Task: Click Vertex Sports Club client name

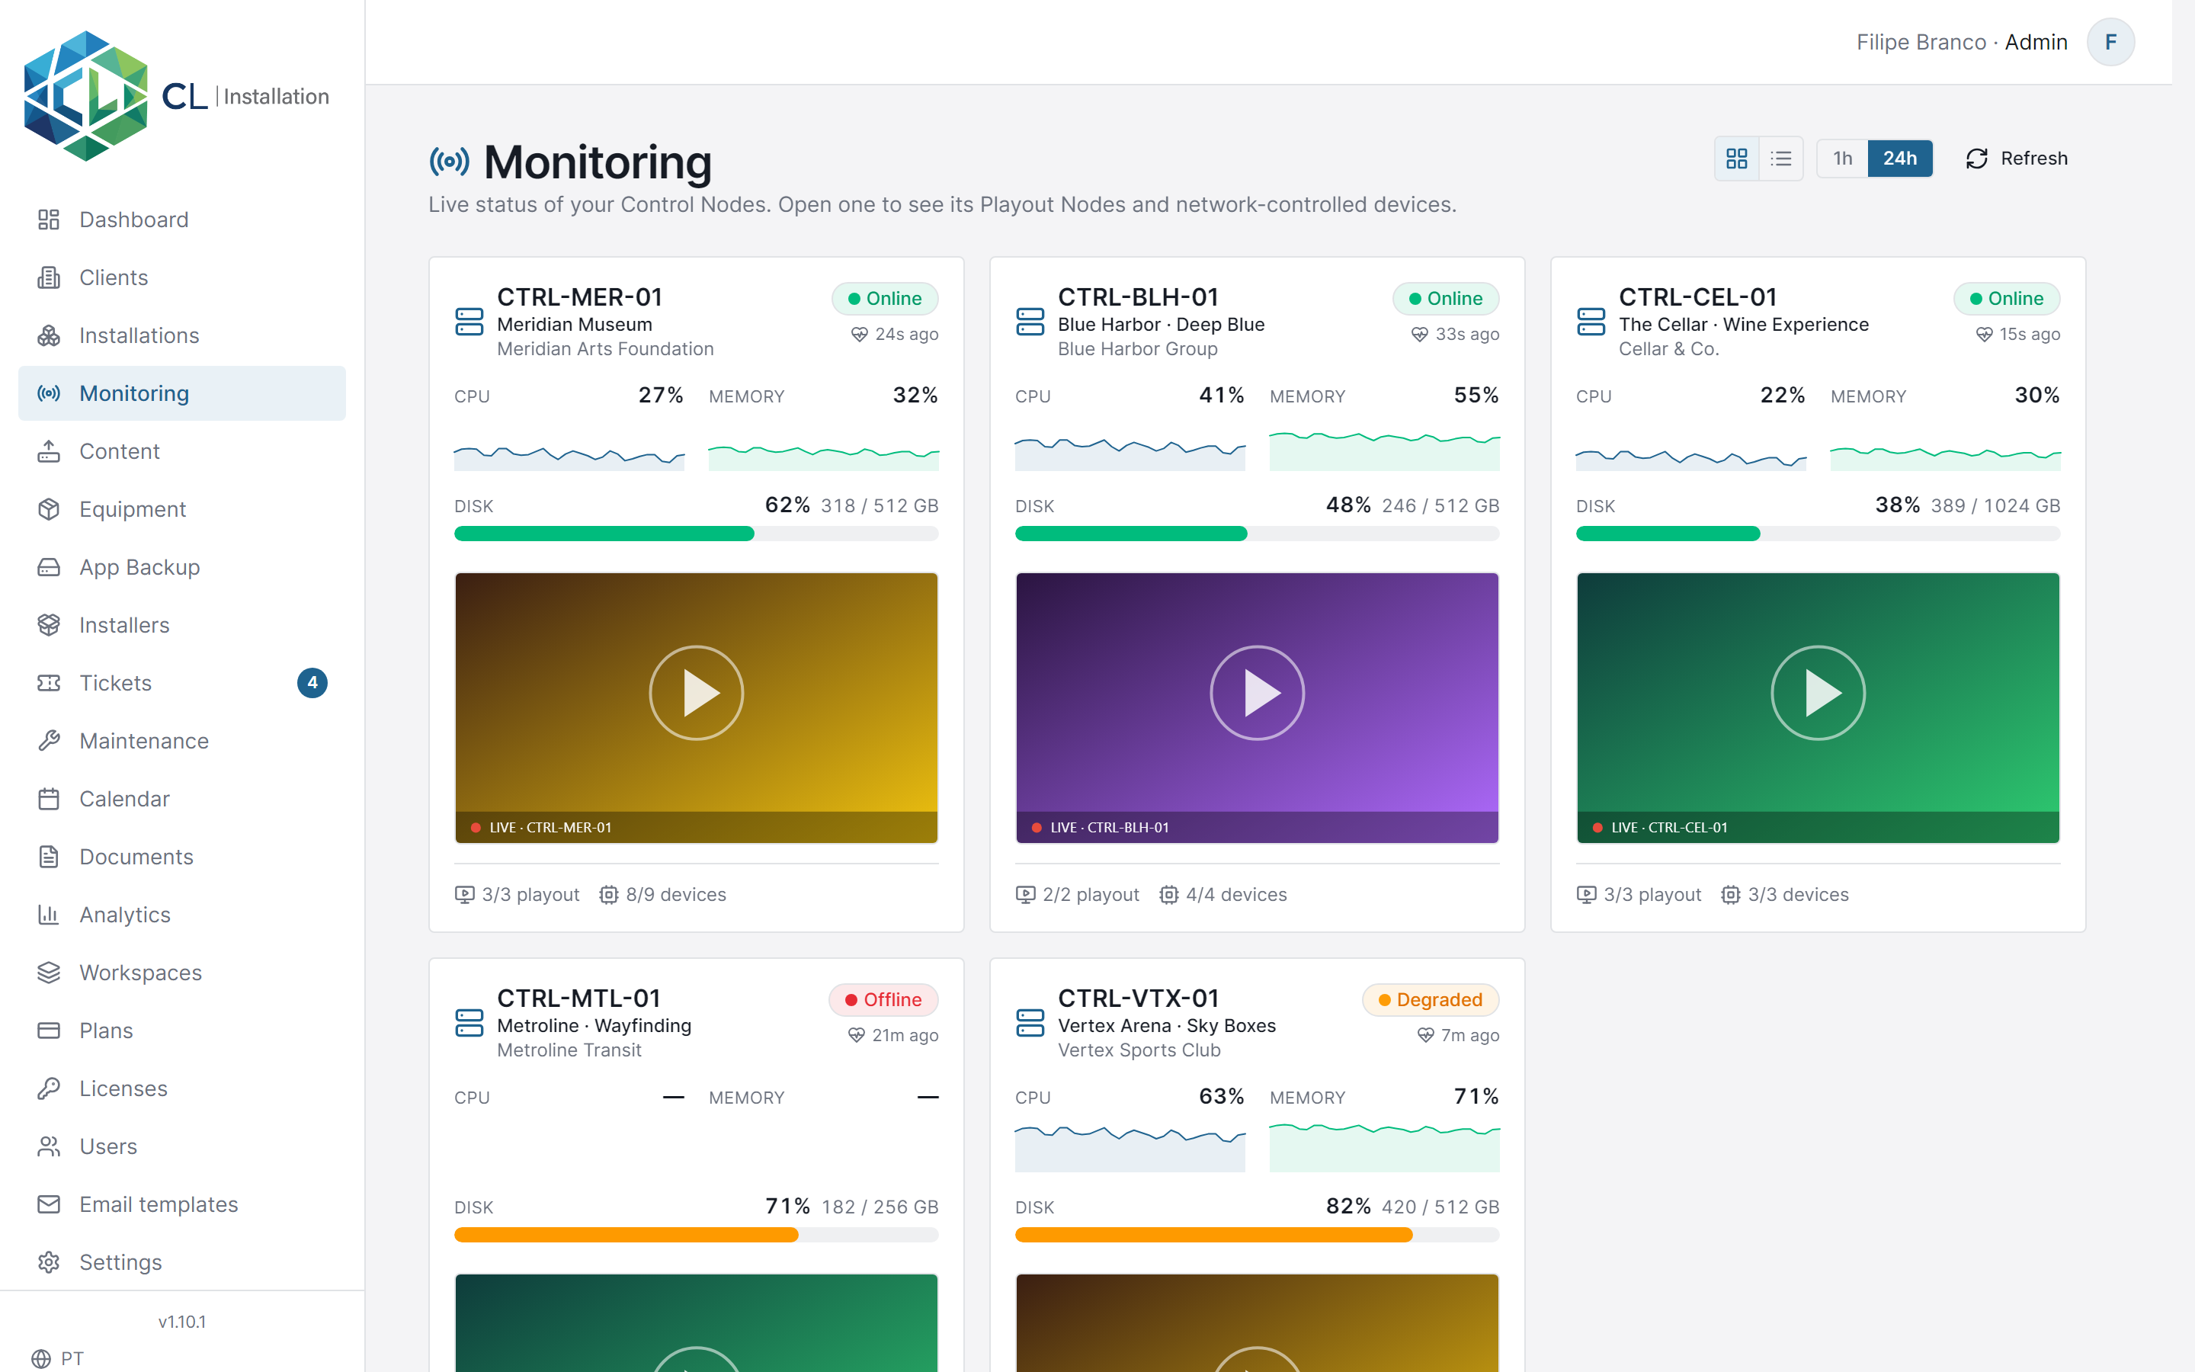Action: coord(1139,1051)
